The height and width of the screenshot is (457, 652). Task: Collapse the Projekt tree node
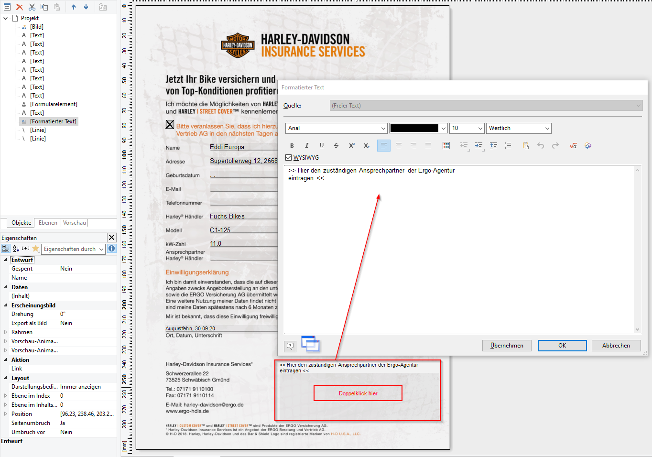(x=5, y=18)
